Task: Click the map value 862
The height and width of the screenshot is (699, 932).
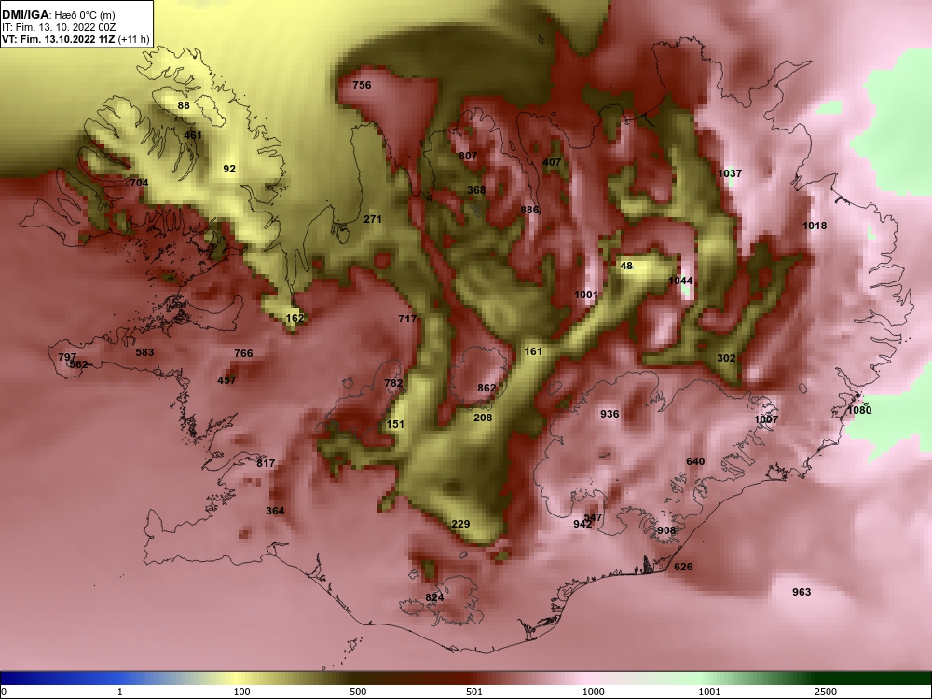Action: click(x=487, y=388)
